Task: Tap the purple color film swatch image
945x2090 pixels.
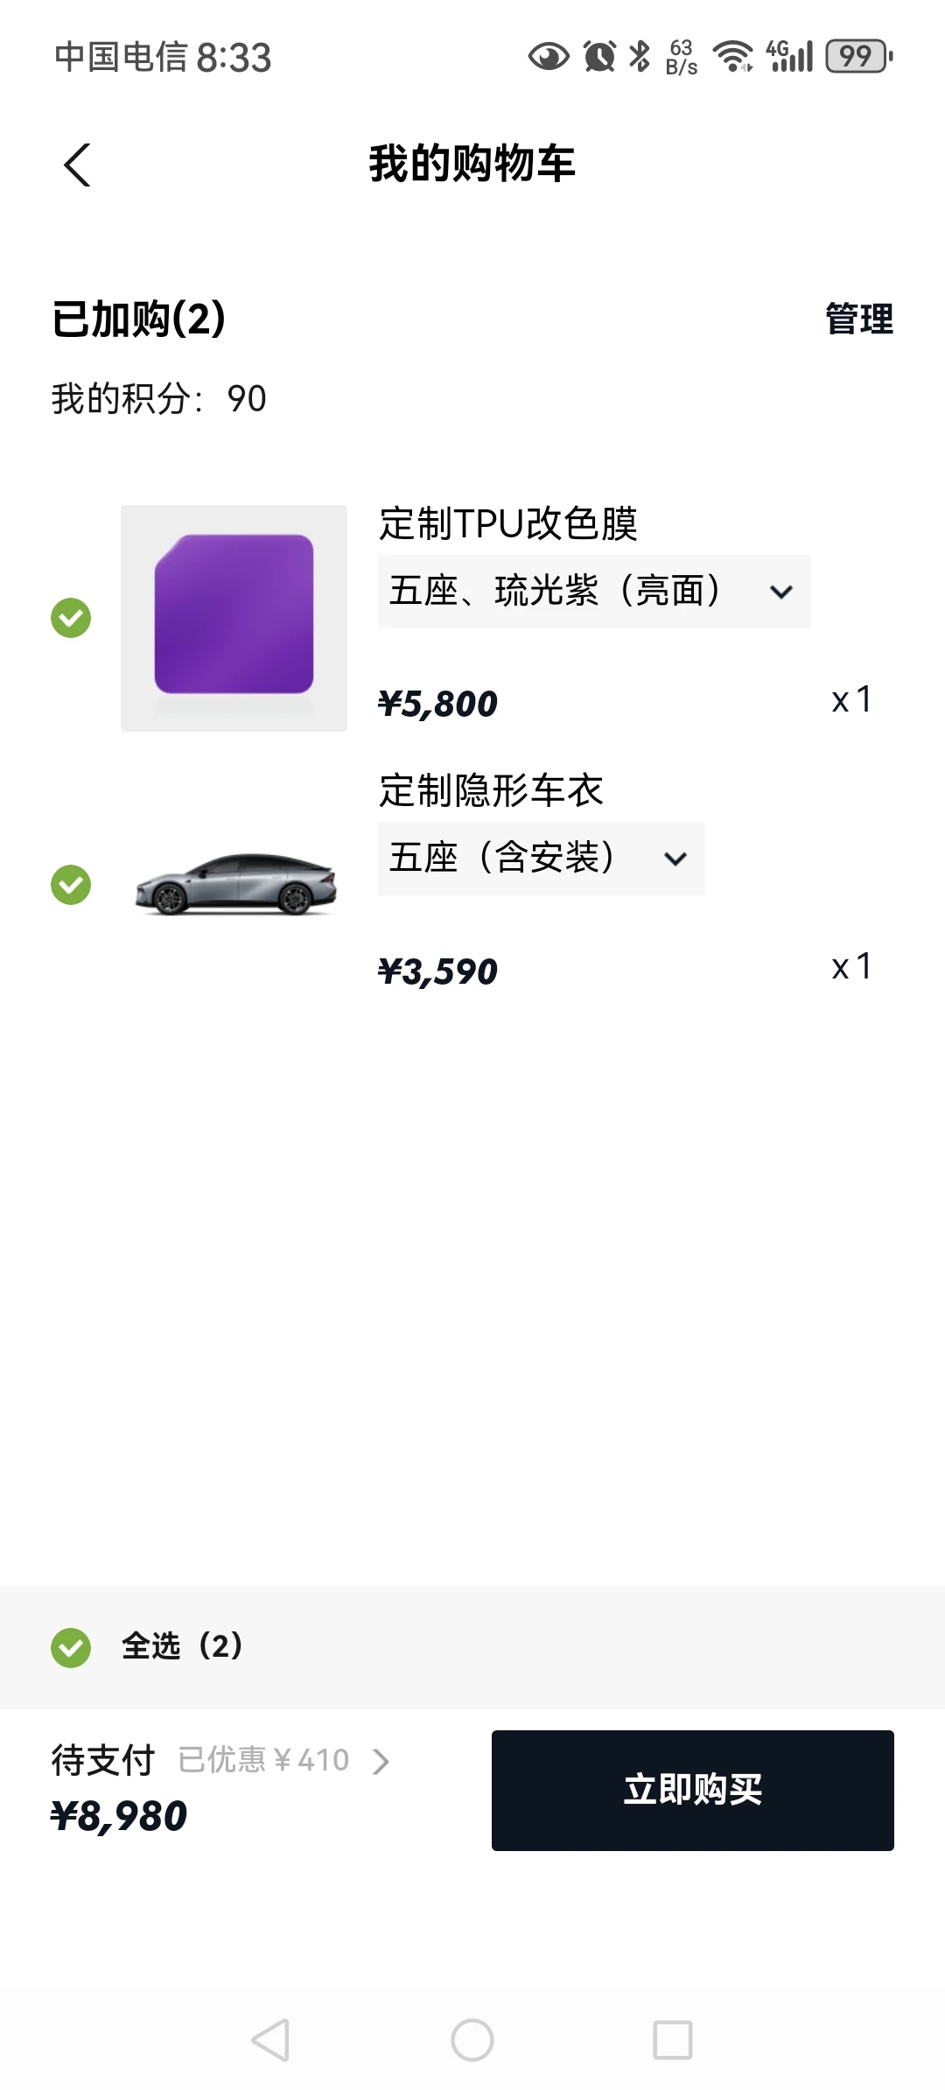Action: 234,618
